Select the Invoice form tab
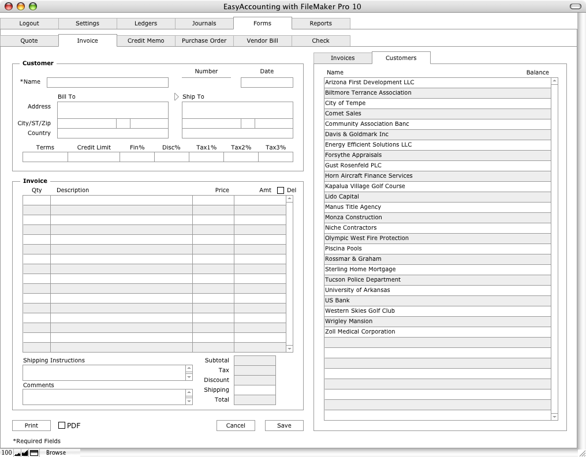The width and height of the screenshot is (586, 457). (x=87, y=41)
